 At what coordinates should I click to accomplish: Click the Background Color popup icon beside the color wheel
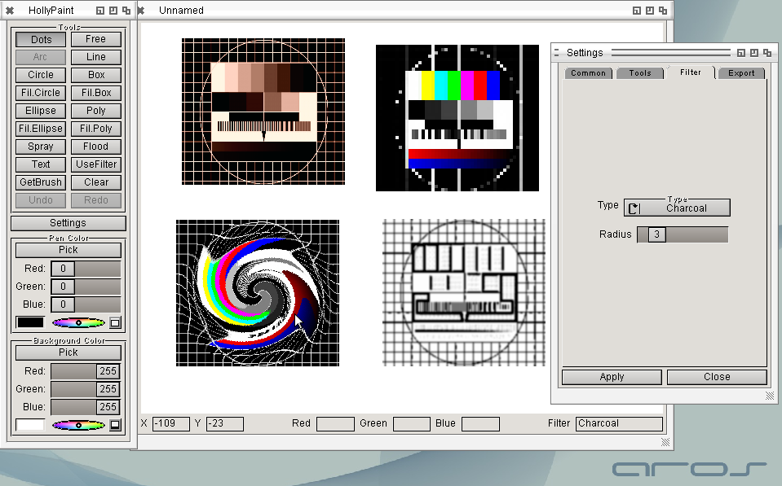pos(115,424)
